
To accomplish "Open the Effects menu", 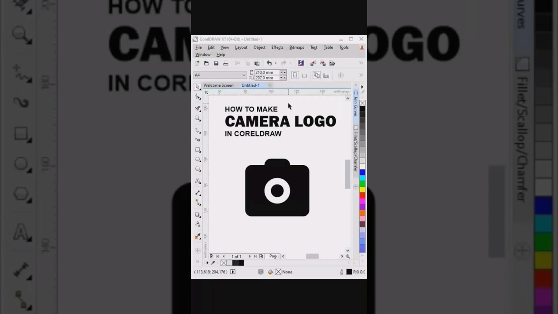I will pos(277,47).
